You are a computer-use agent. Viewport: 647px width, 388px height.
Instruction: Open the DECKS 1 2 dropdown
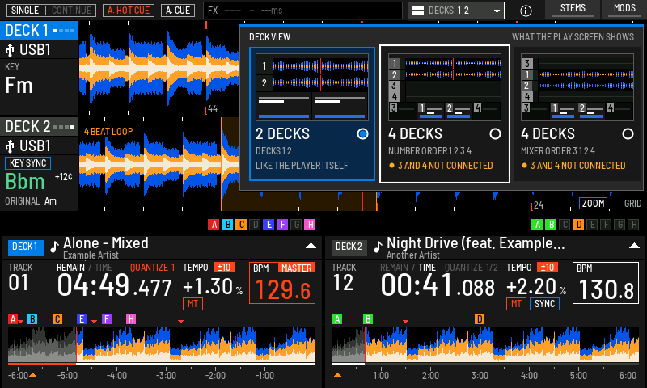456,11
